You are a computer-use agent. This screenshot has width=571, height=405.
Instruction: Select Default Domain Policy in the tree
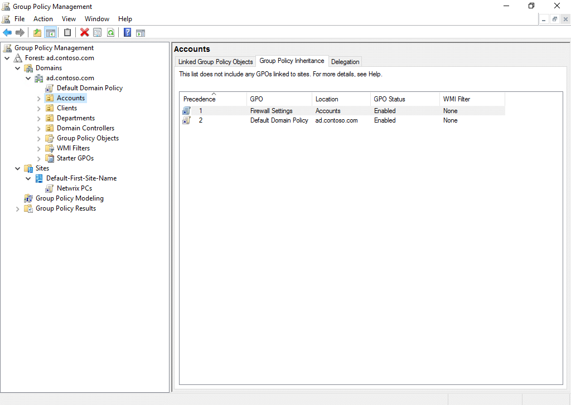pyautogui.click(x=90, y=88)
